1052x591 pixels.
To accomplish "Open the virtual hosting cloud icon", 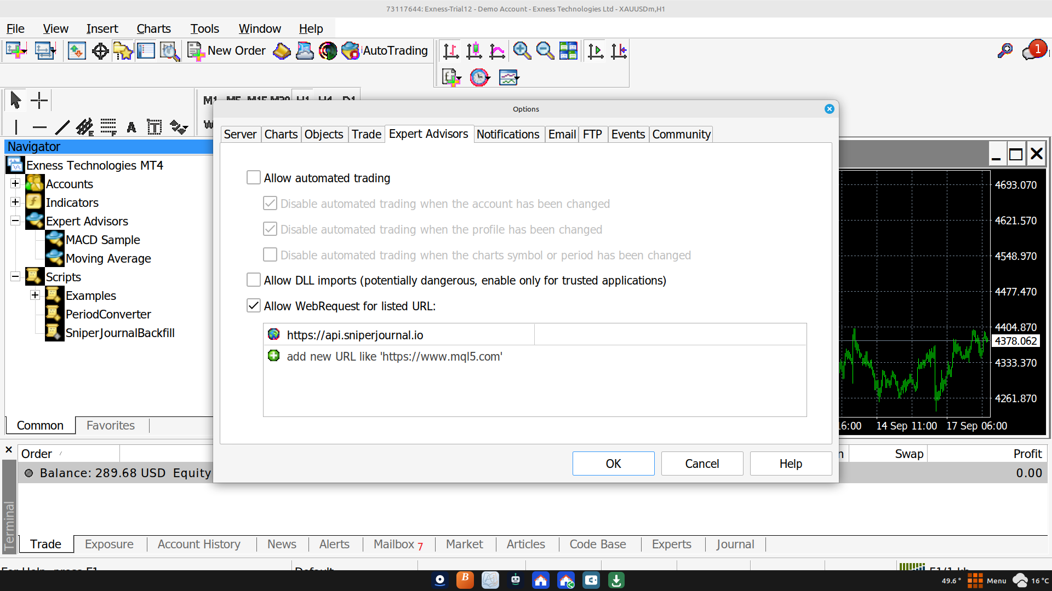I will coord(305,51).
